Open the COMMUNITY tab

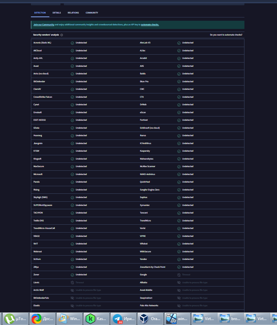click(x=92, y=13)
